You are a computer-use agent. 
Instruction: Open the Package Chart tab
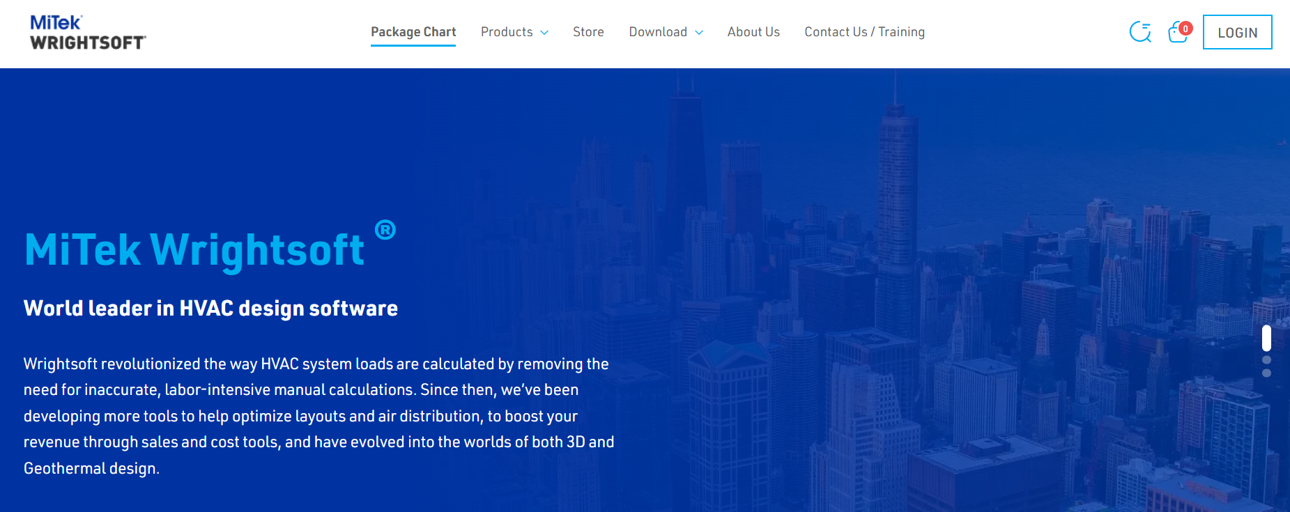tap(413, 32)
